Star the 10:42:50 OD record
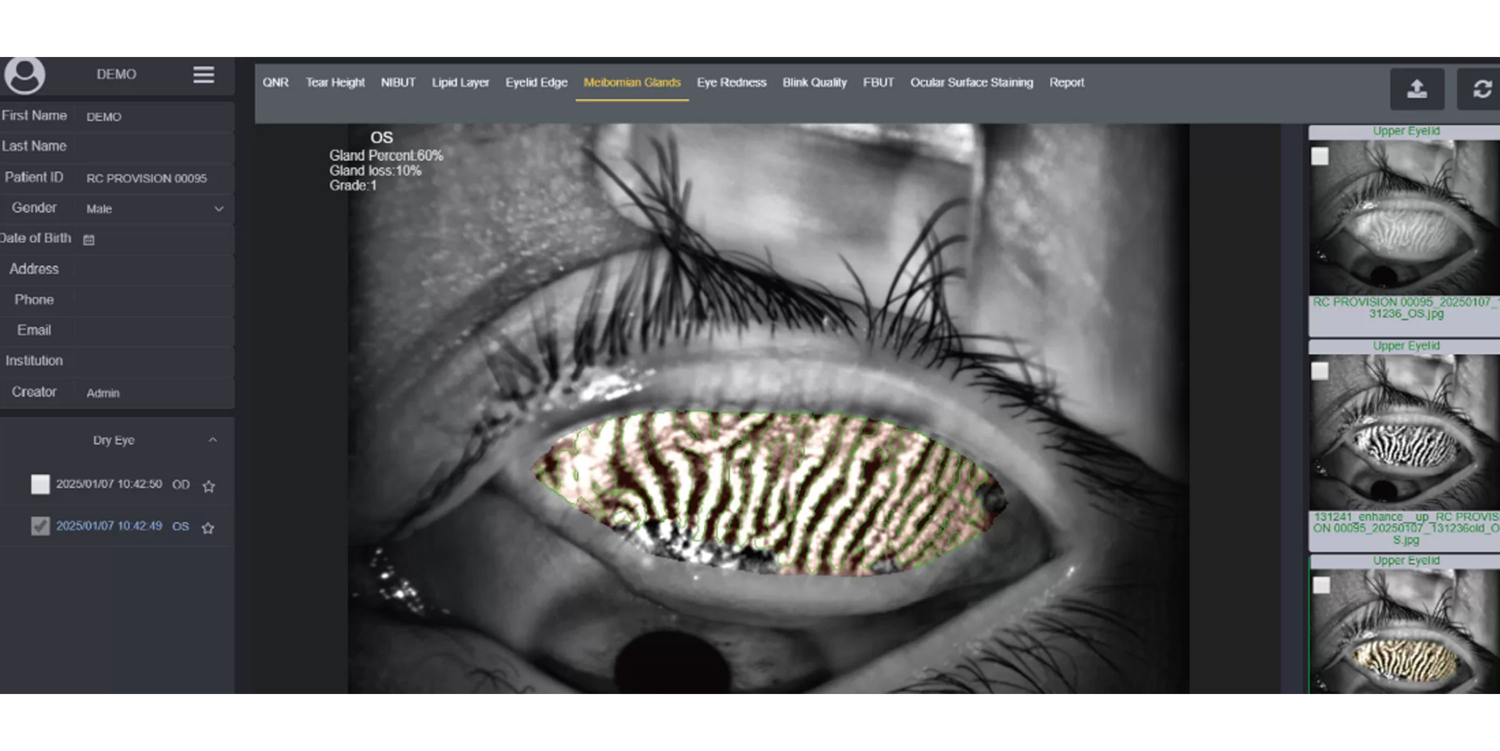1500x751 pixels. click(x=208, y=486)
